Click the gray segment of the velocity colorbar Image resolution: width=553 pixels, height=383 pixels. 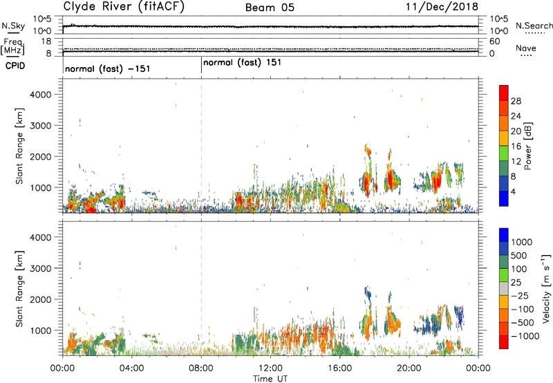(504, 288)
